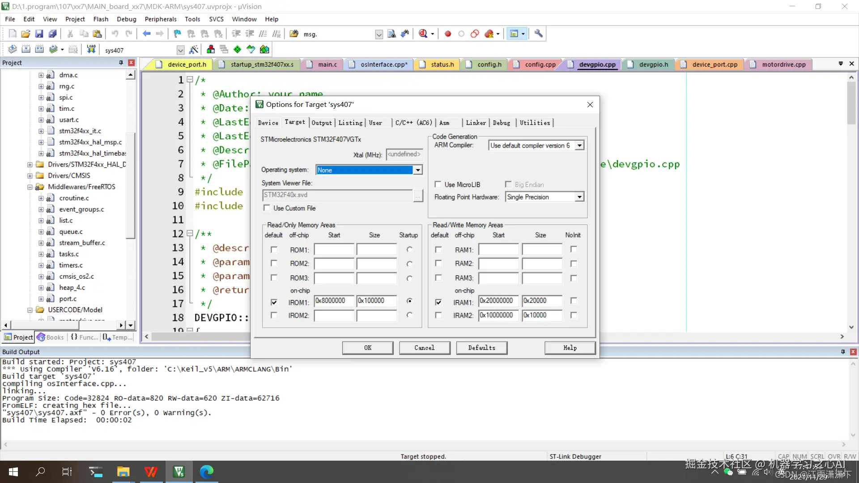This screenshot has height=483, width=859.
Task: Click the Save file toolbar icon
Action: coord(39,34)
